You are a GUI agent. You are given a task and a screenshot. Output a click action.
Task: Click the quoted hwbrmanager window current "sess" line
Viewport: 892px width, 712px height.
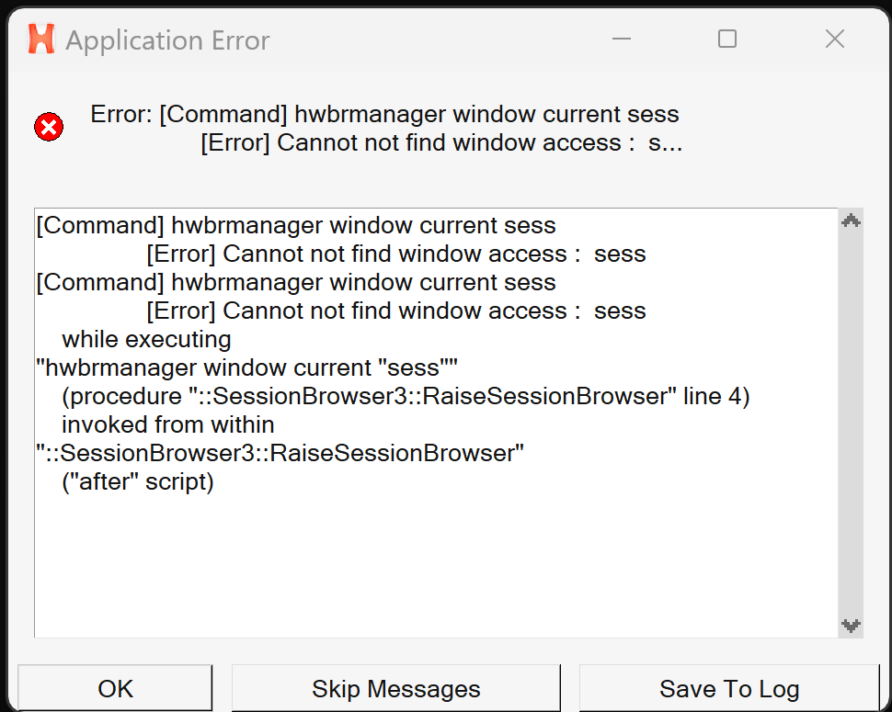click(x=246, y=367)
